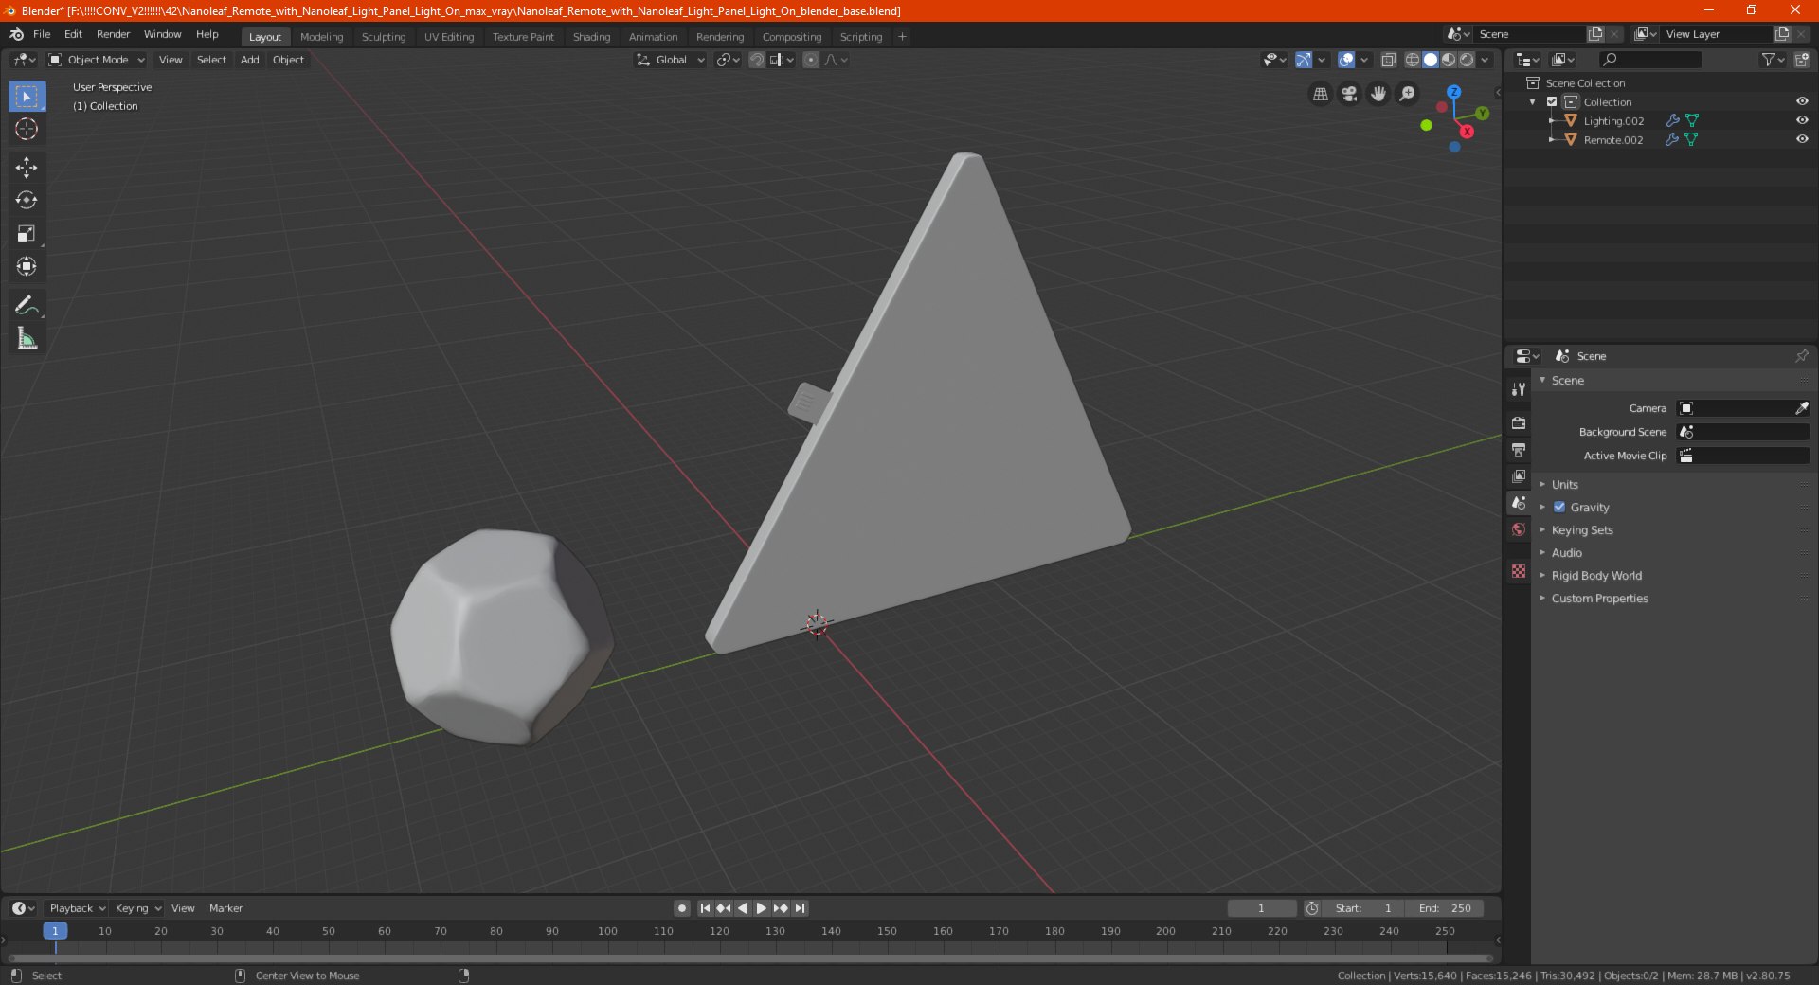
Task: Play the animation in reverse
Action: point(743,908)
